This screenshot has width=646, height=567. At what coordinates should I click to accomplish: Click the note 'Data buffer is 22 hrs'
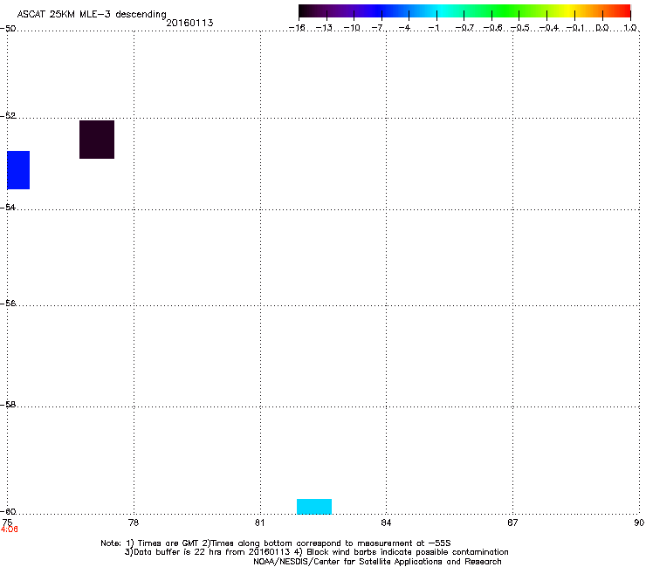[178, 552]
